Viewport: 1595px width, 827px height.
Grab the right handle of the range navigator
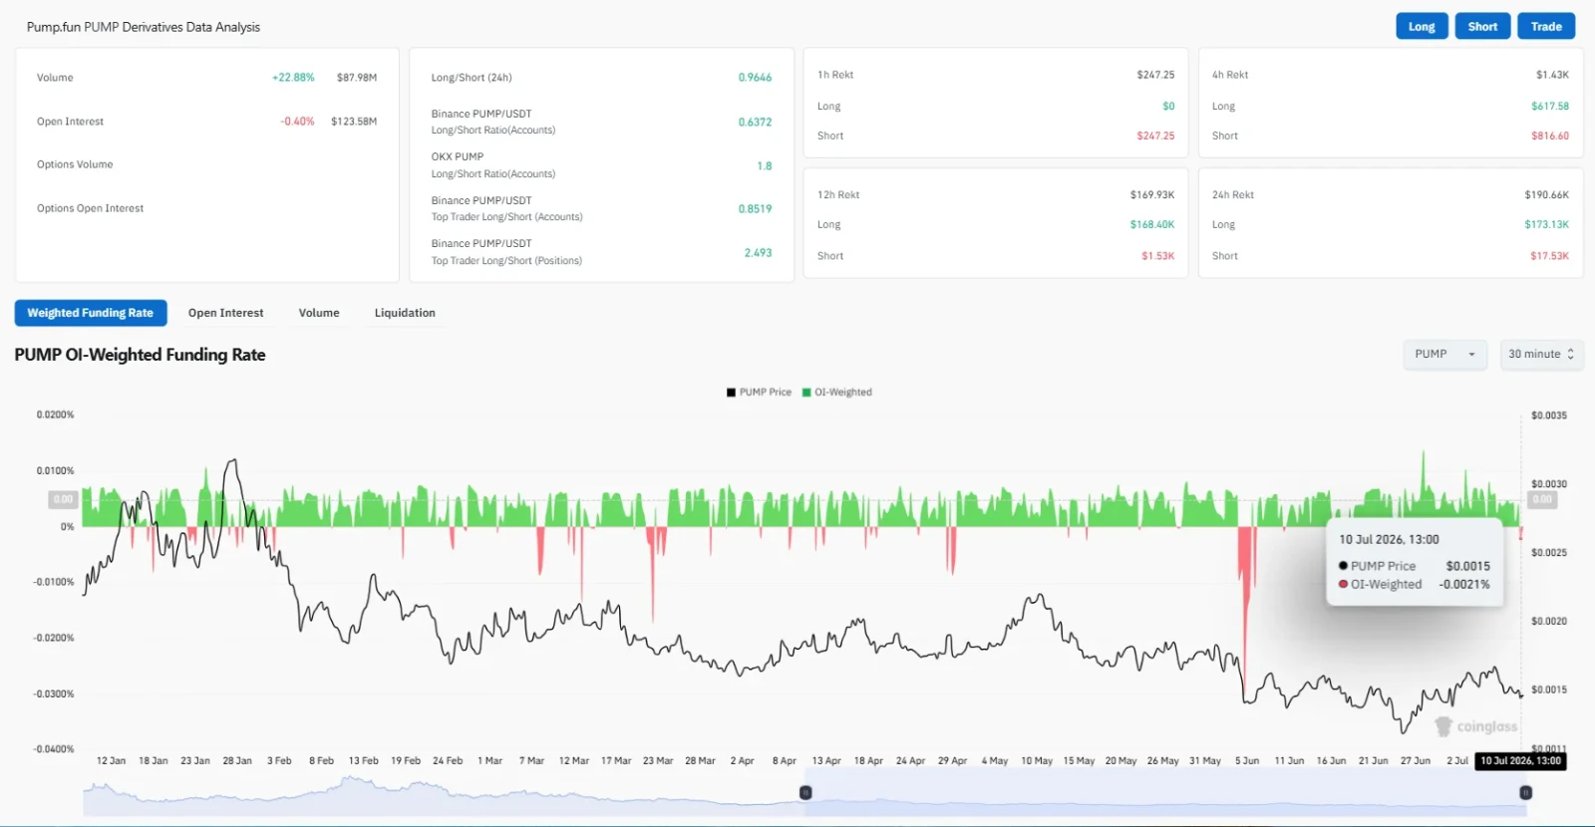pos(1525,793)
